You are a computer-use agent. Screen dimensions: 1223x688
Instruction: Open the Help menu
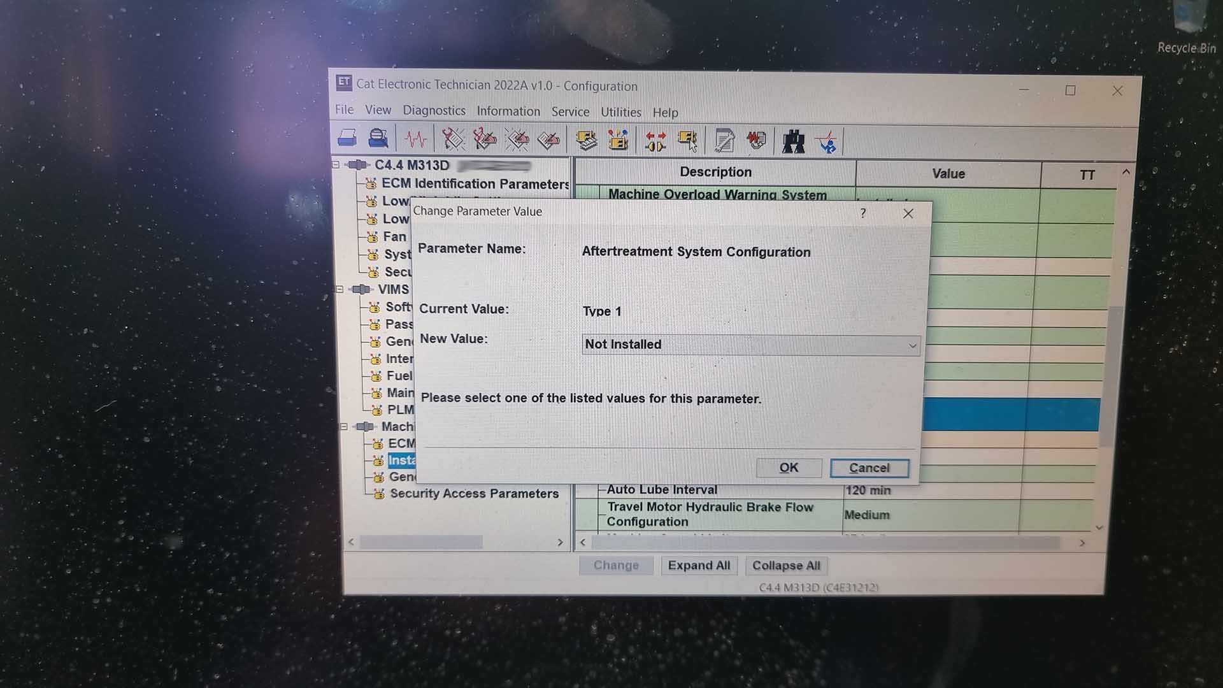pos(665,113)
